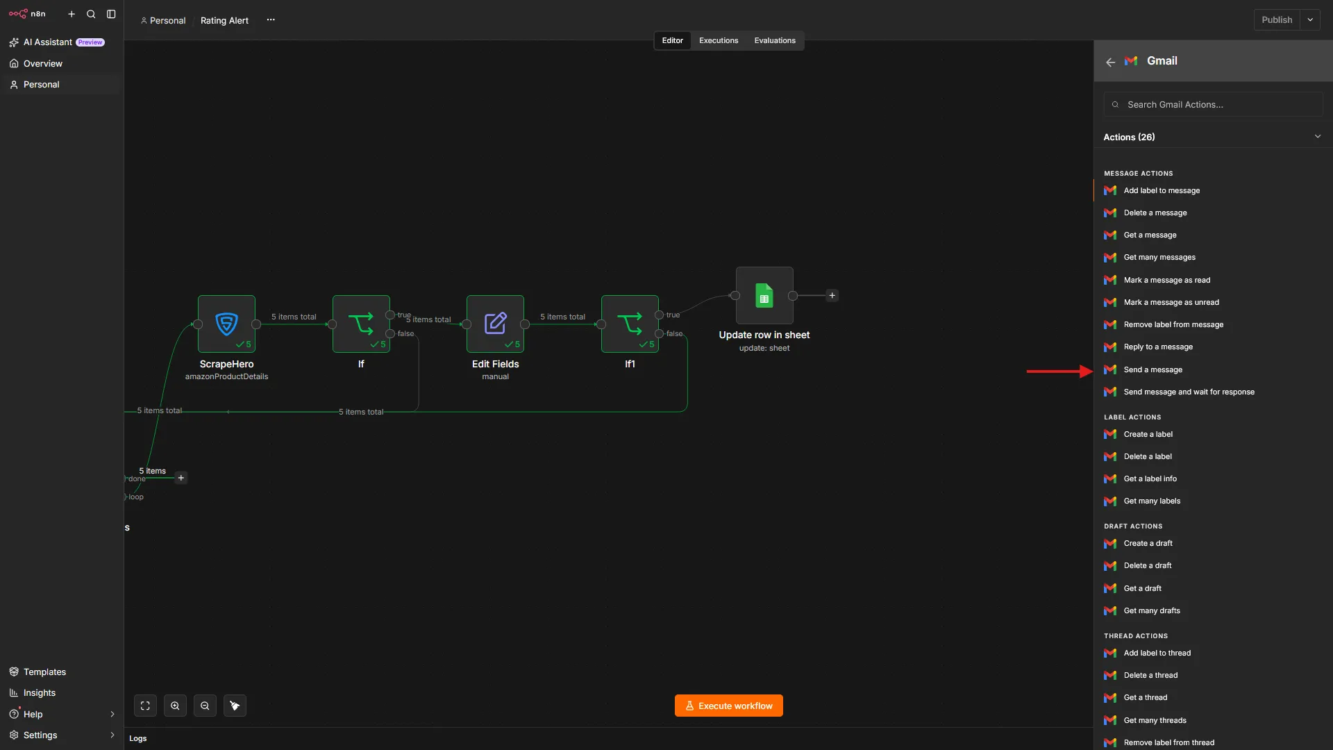
Task: Open the Publish dropdown arrow
Action: (1310, 19)
